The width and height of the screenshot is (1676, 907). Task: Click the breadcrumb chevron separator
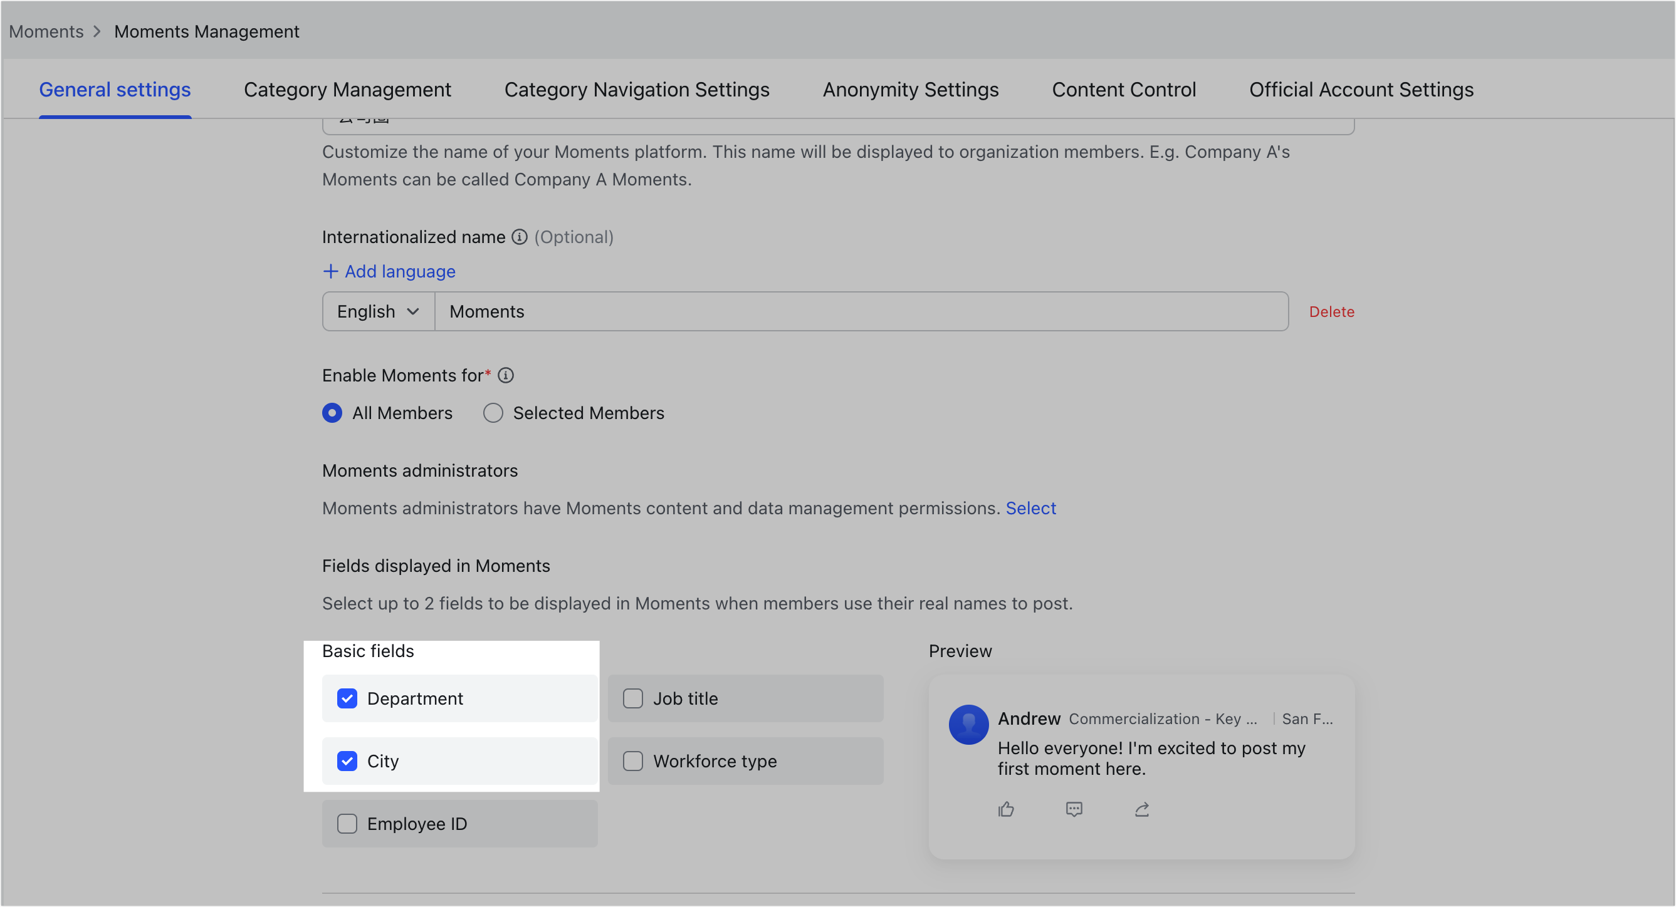point(97,32)
